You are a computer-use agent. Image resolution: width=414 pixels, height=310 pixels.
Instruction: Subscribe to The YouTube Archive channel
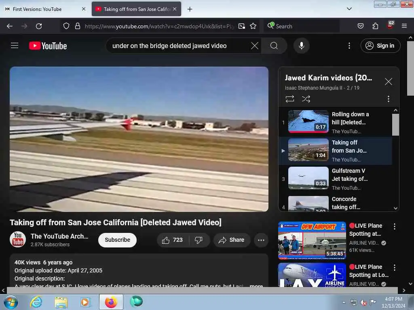(117, 240)
